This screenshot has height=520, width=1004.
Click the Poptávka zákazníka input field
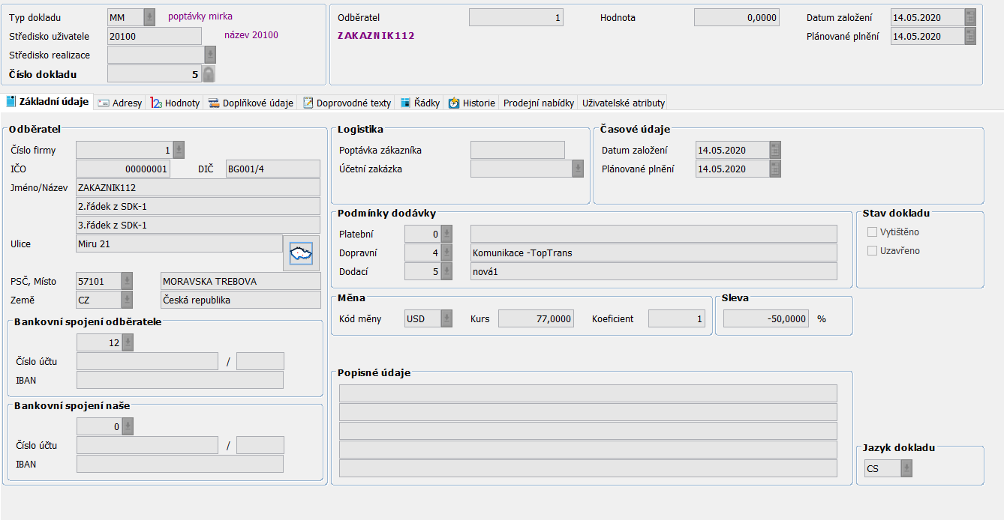[x=517, y=151]
